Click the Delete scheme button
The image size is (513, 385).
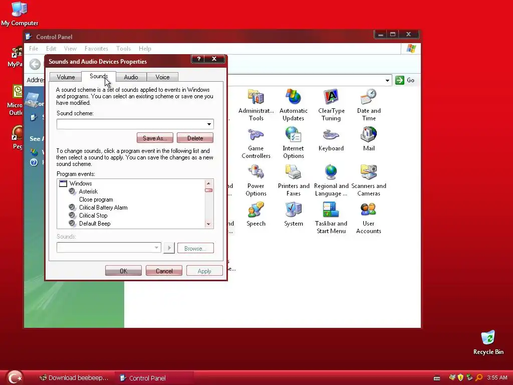coord(195,138)
